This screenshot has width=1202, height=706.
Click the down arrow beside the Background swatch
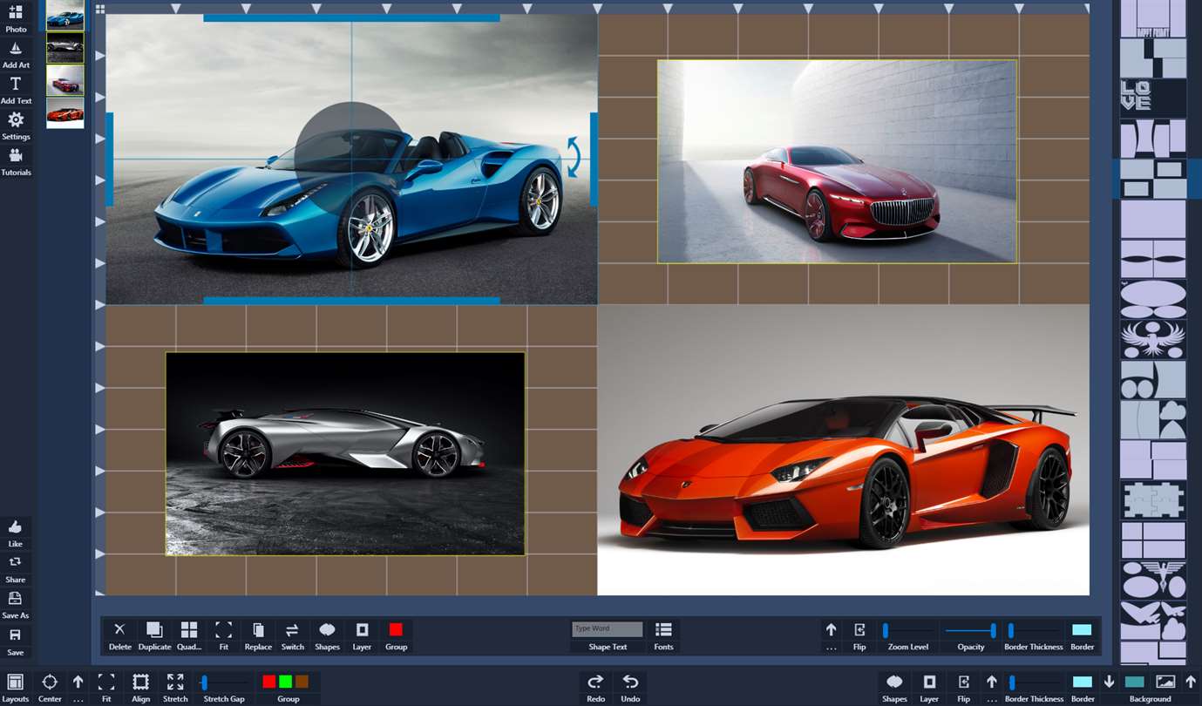[1109, 682]
